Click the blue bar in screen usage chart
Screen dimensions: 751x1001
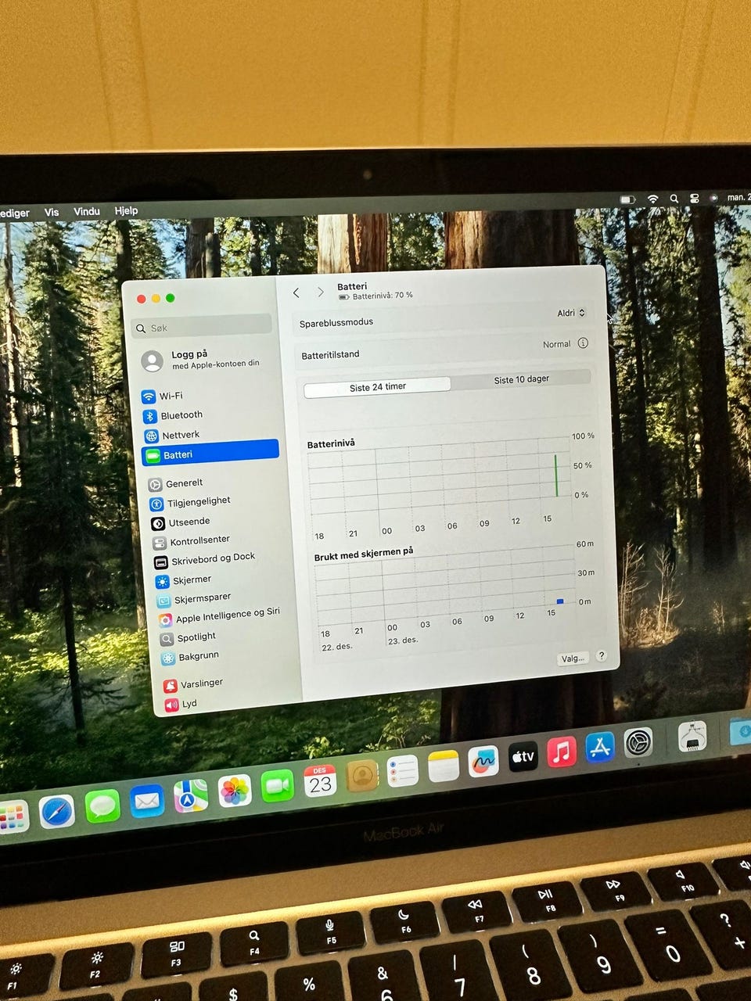pos(559,601)
